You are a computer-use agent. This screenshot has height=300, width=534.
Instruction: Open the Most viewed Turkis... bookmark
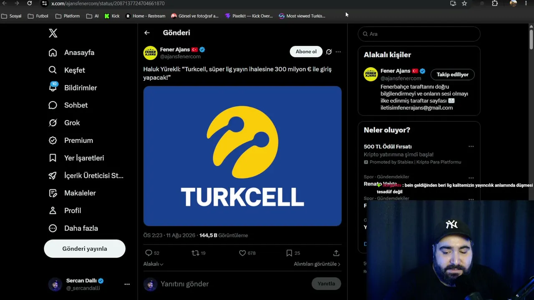[x=302, y=16]
